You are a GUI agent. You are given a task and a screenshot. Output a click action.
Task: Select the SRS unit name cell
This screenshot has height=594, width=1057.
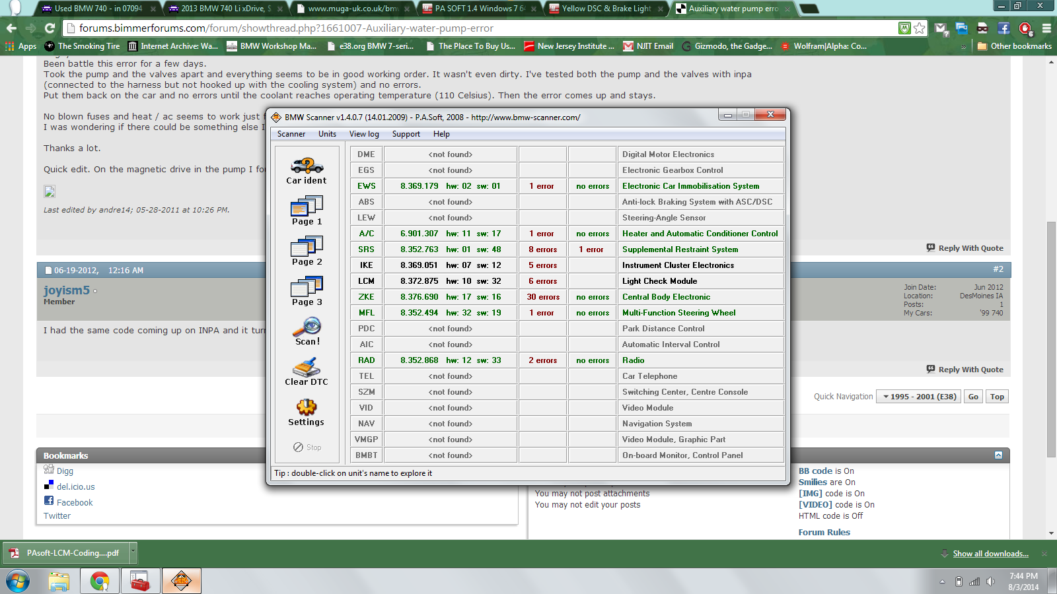tap(366, 249)
